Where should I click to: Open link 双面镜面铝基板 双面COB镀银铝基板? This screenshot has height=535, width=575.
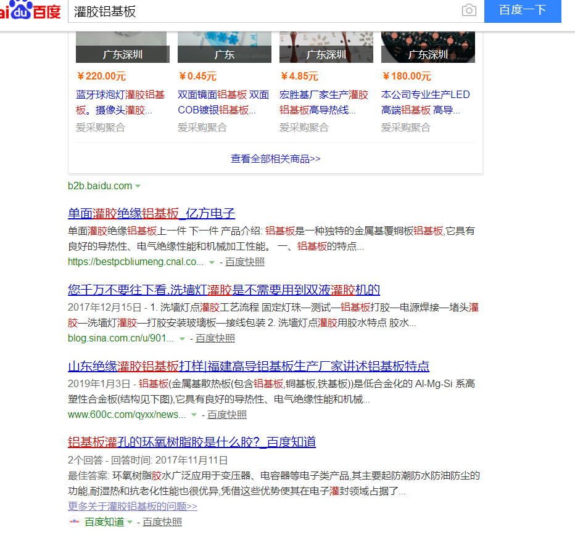tap(223, 102)
